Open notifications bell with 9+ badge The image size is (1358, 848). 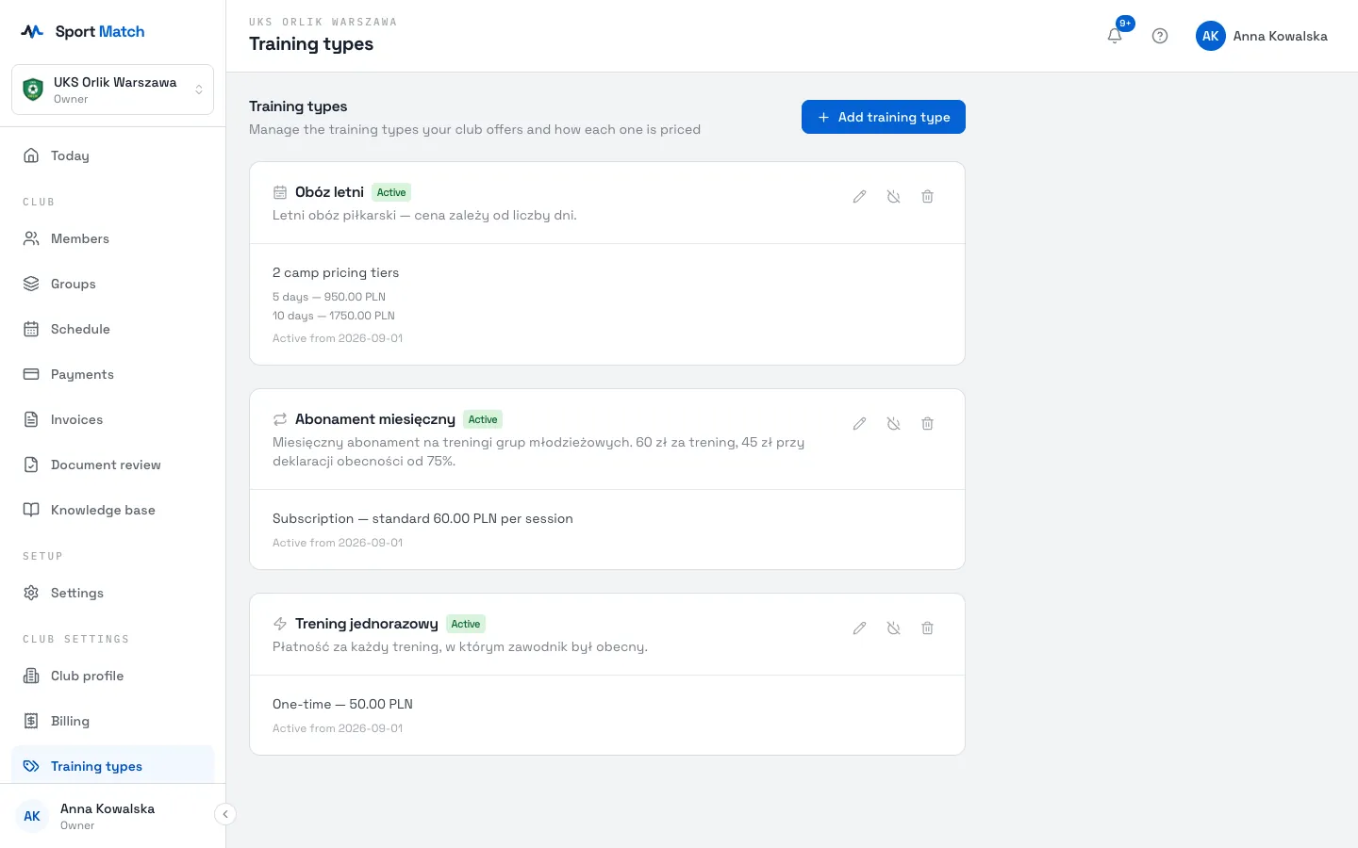1115,36
